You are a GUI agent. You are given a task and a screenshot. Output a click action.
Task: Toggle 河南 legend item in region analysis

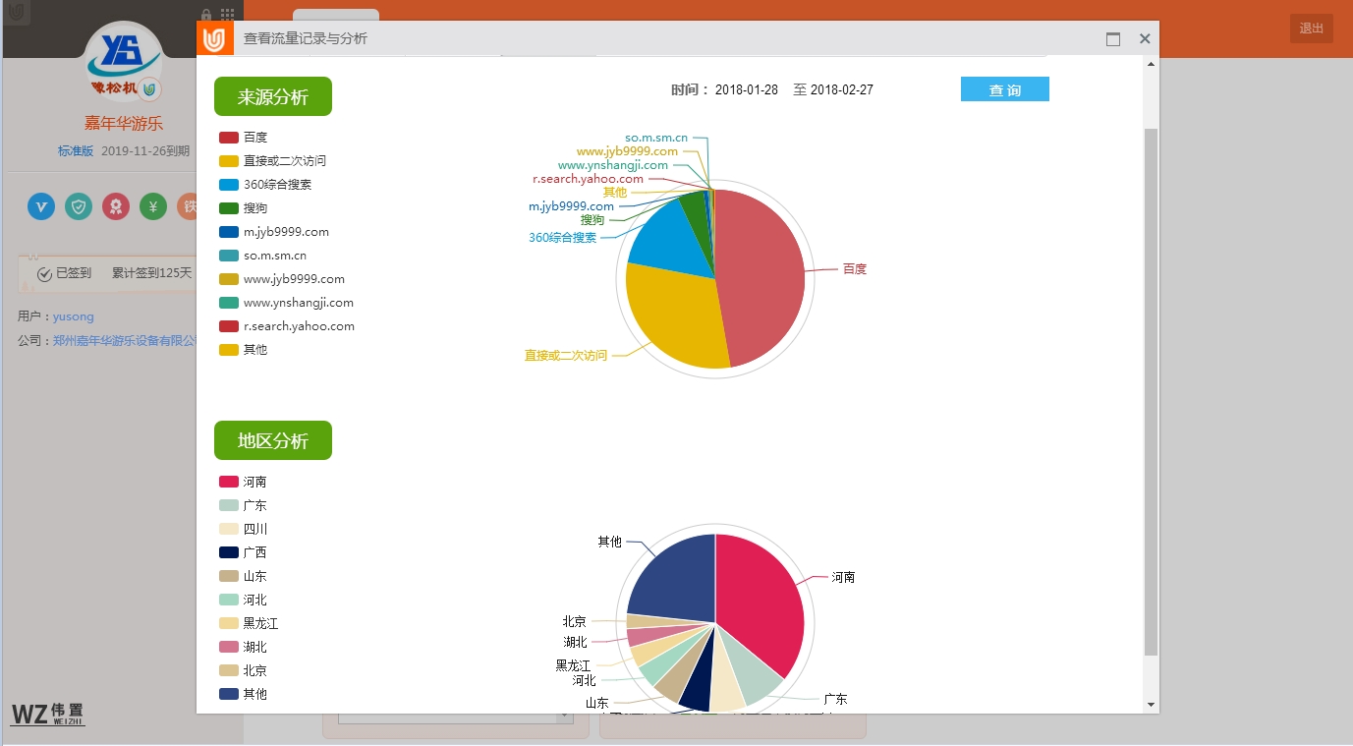pyautogui.click(x=244, y=482)
